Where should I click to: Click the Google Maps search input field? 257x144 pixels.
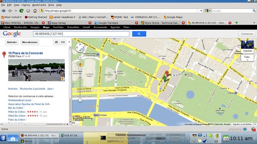pos(81,34)
